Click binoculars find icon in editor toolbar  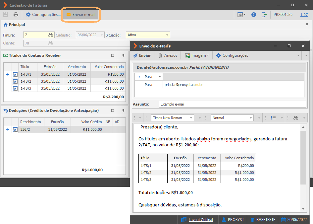(x=296, y=118)
